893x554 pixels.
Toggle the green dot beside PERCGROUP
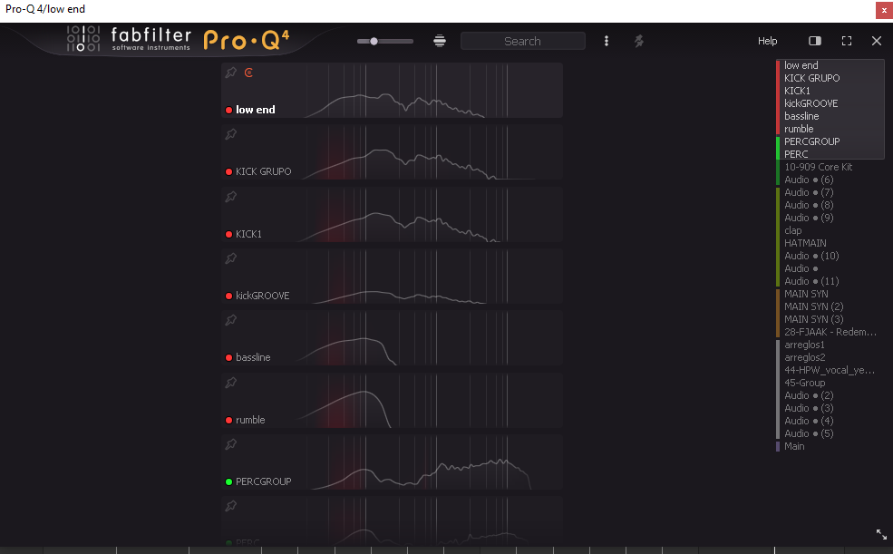pos(229,481)
